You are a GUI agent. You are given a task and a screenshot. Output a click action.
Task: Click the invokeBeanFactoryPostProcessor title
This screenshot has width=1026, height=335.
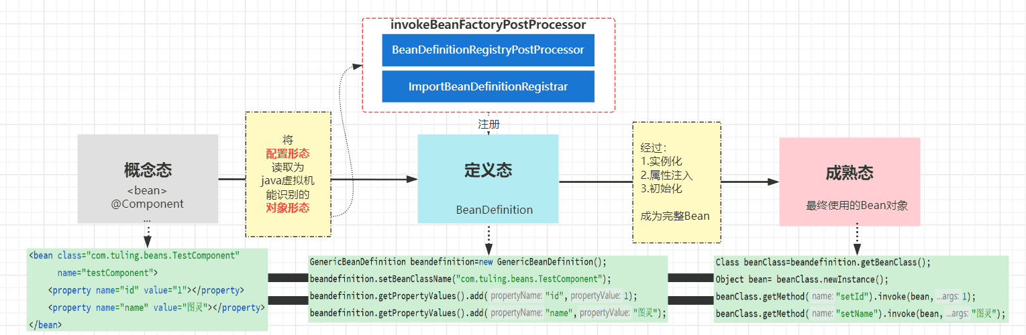(x=489, y=25)
